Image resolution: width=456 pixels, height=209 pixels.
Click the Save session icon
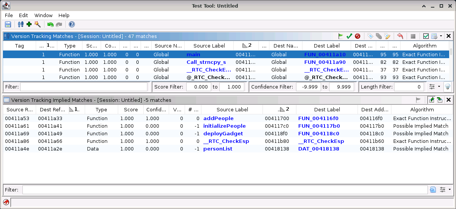pyautogui.click(x=8, y=25)
